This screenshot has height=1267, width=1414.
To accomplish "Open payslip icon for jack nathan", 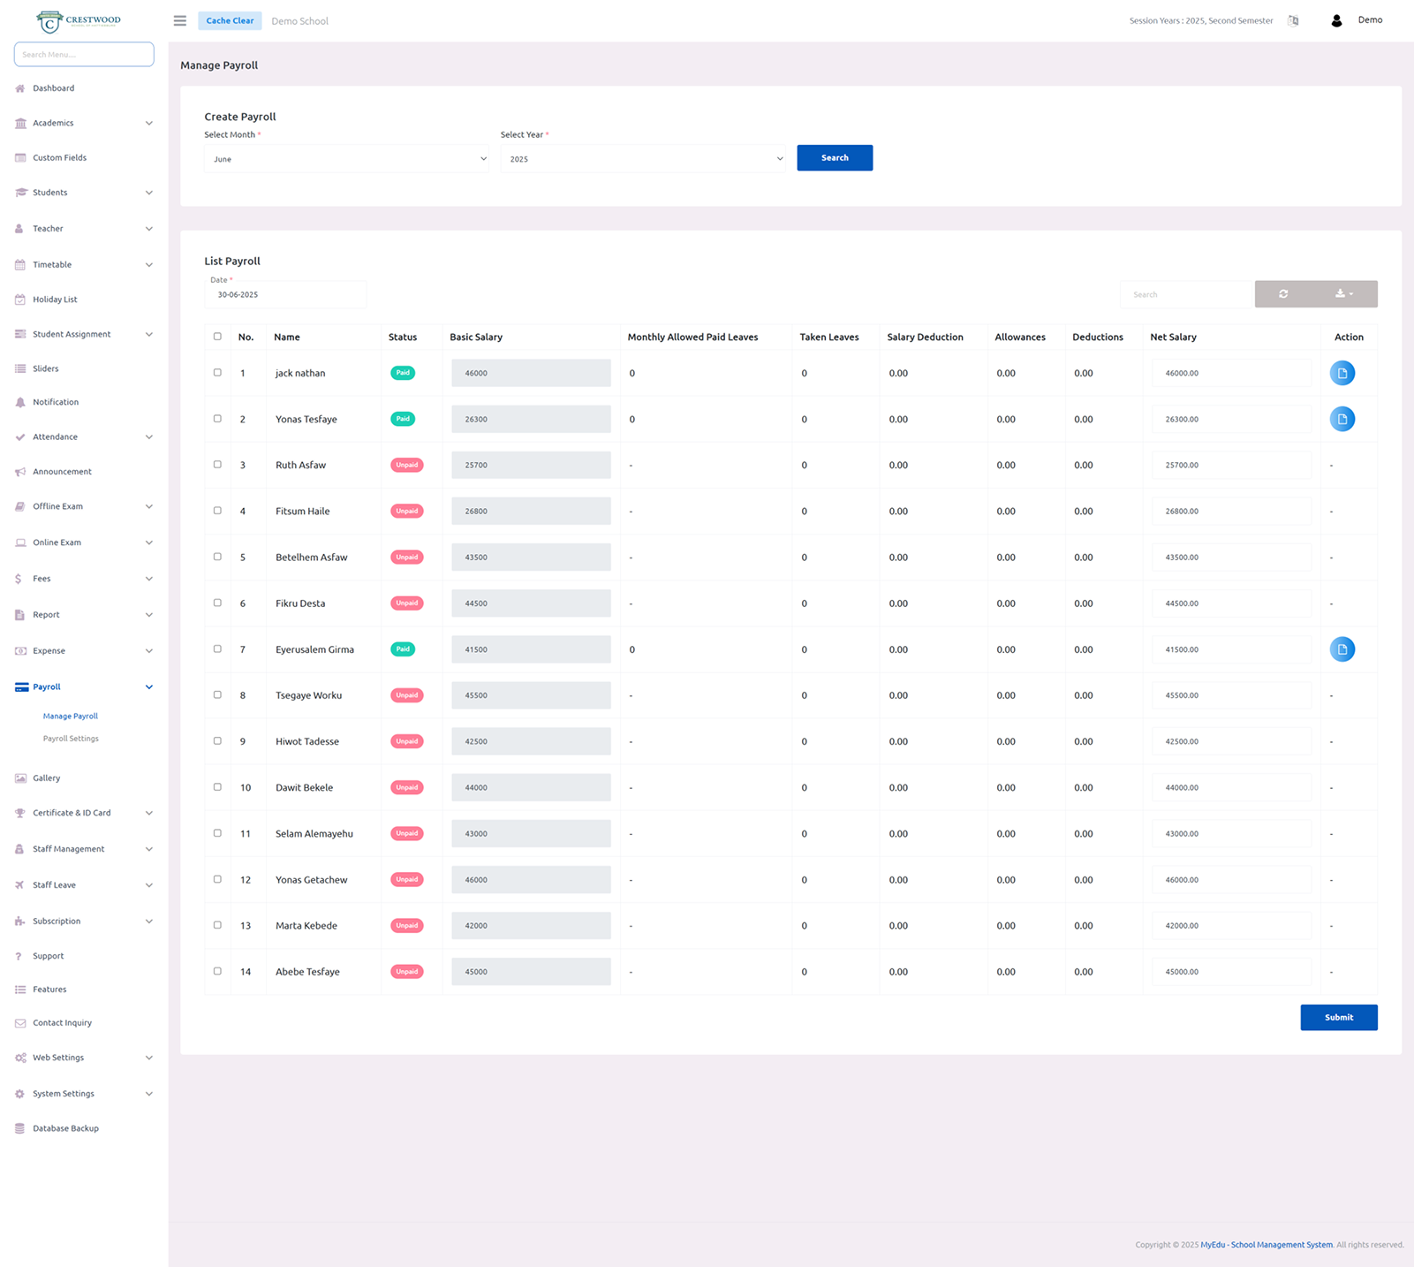I will click(1342, 373).
